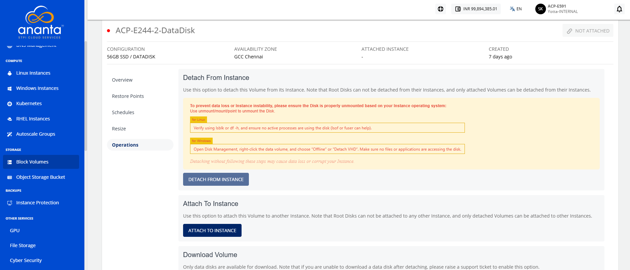Click the RHEL Instances hat icon
This screenshot has width=630, height=270.
pos(10,119)
